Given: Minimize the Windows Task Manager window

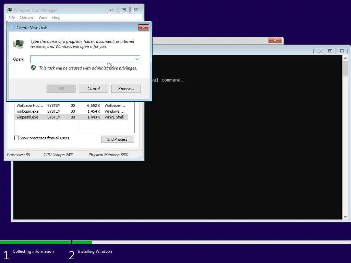Looking at the screenshot, I should click(x=112, y=10).
